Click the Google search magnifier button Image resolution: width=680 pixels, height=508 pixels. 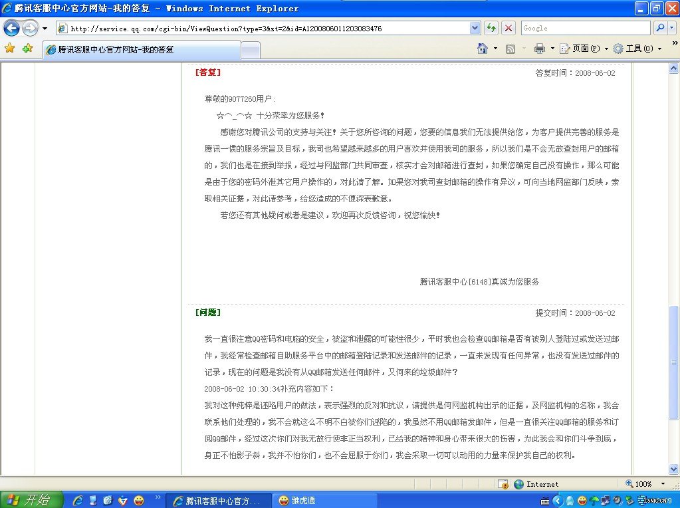pos(660,28)
